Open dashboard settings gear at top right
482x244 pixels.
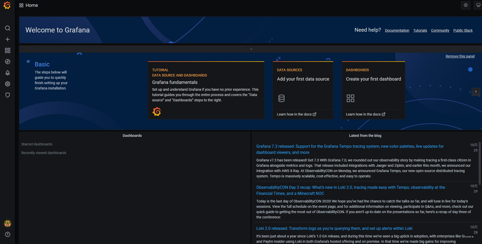click(466, 5)
